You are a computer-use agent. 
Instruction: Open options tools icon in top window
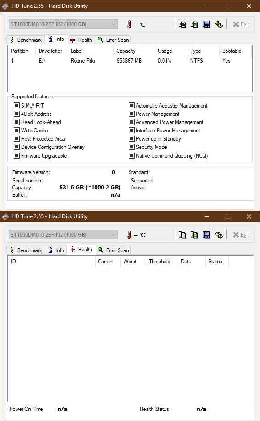pyautogui.click(x=219, y=24)
